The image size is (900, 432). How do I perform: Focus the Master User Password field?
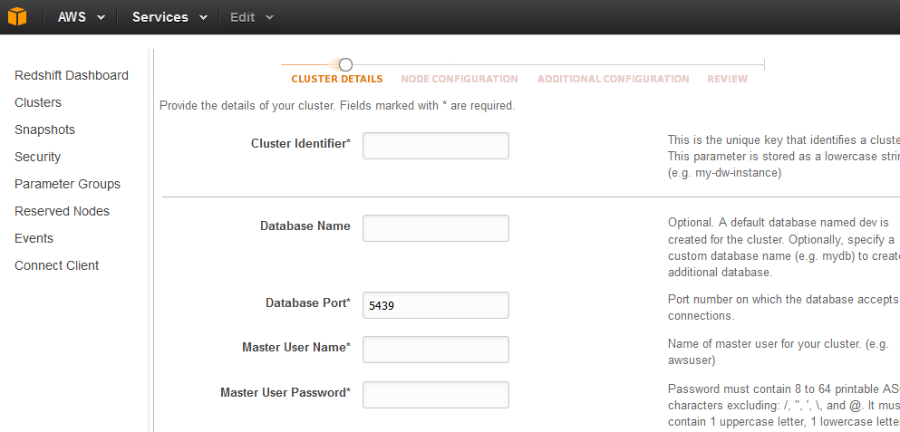point(435,395)
